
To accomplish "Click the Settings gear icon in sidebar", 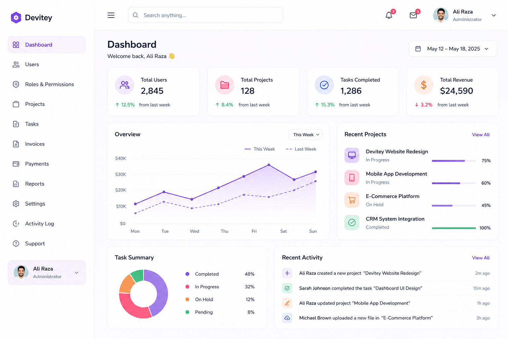I will click(x=16, y=204).
